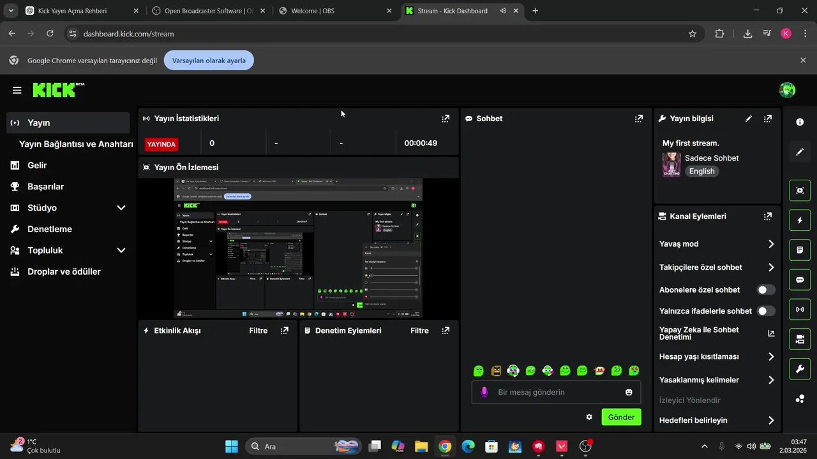Click the Bir mesaj gönderin chat field
The width and height of the screenshot is (817, 459).
(556, 392)
